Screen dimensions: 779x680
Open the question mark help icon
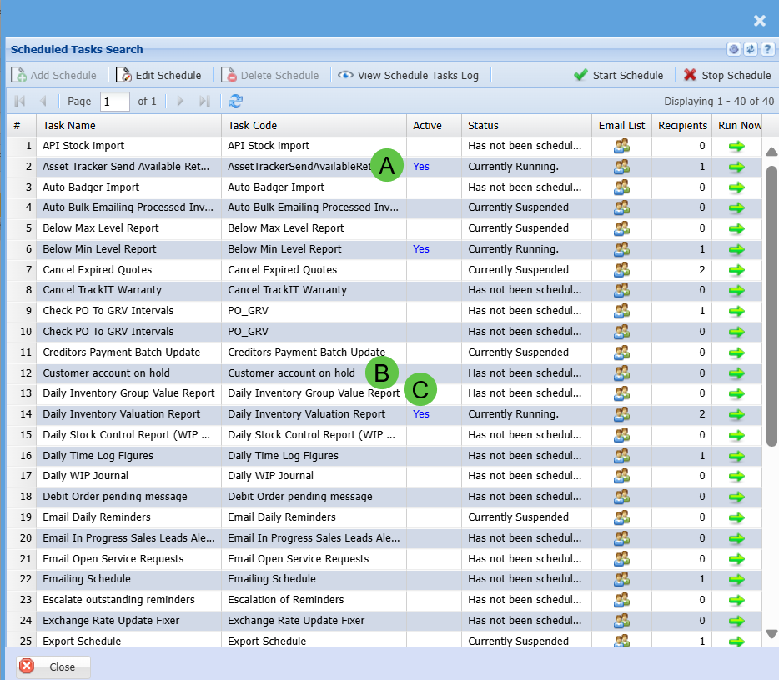click(x=767, y=49)
